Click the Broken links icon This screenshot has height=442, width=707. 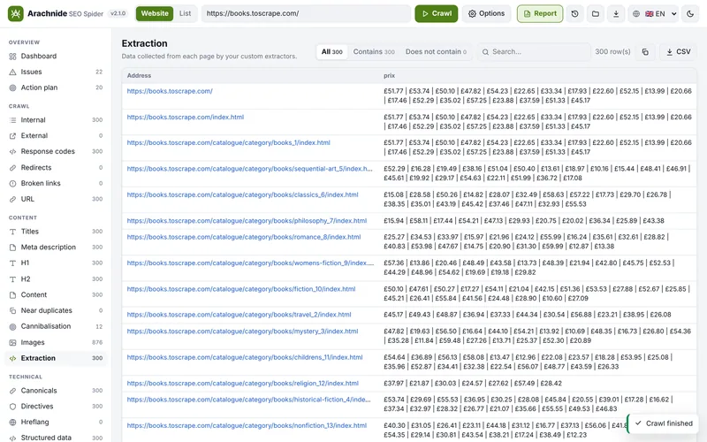(x=12, y=183)
